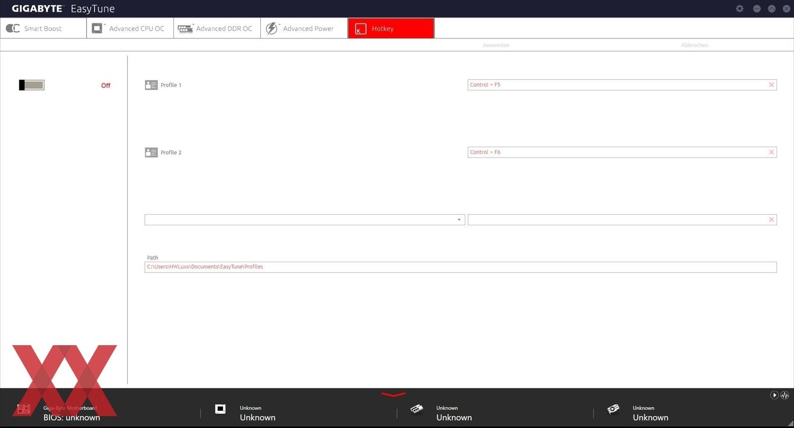Screen dimensions: 794x428
Task: Click the CPU icon in status bar
Action: pyautogui.click(x=220, y=409)
